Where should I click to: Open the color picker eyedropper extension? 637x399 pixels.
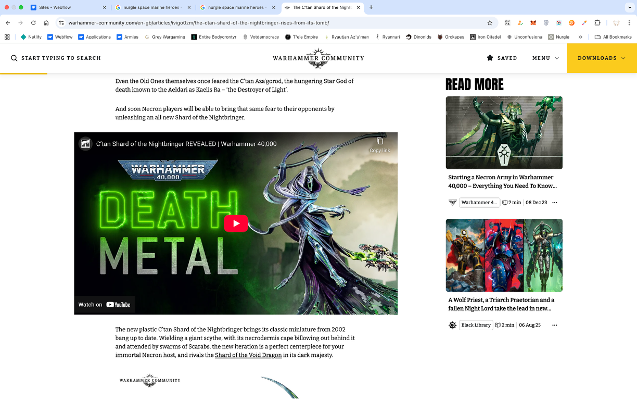584,23
